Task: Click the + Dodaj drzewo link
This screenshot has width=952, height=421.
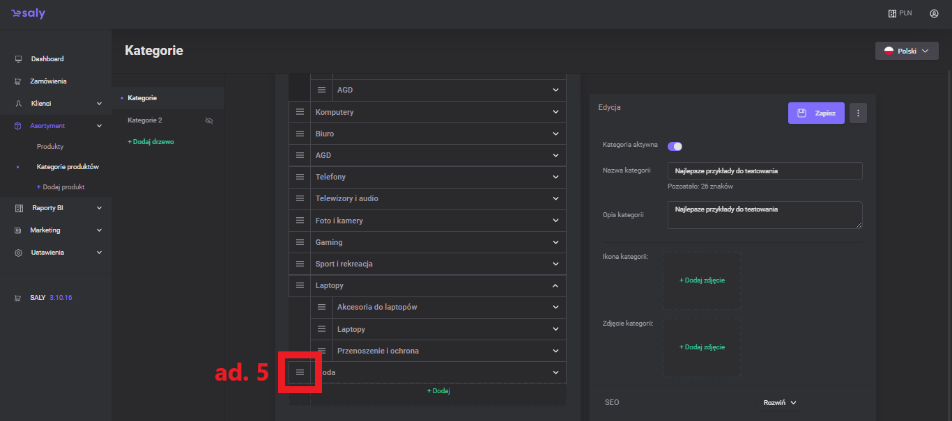Action: click(x=151, y=142)
